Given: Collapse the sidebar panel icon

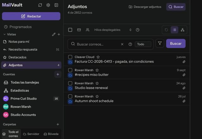Looking at the screenshot, I should [56, 5].
